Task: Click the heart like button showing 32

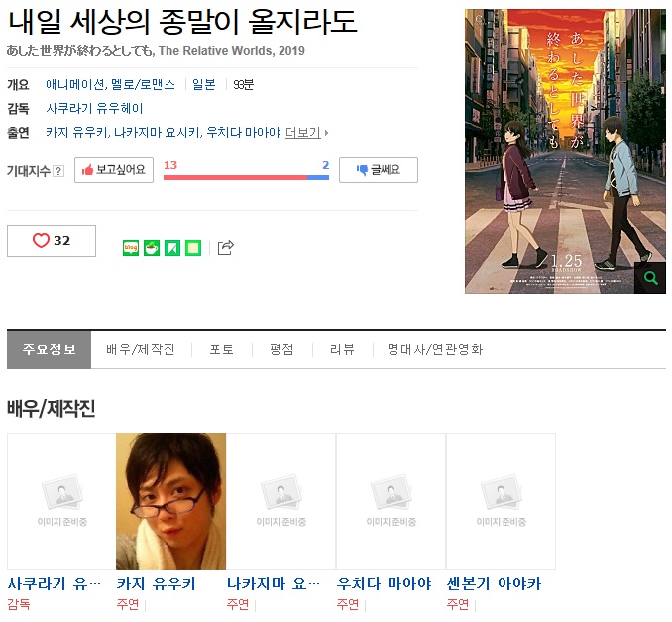Action: click(x=52, y=241)
